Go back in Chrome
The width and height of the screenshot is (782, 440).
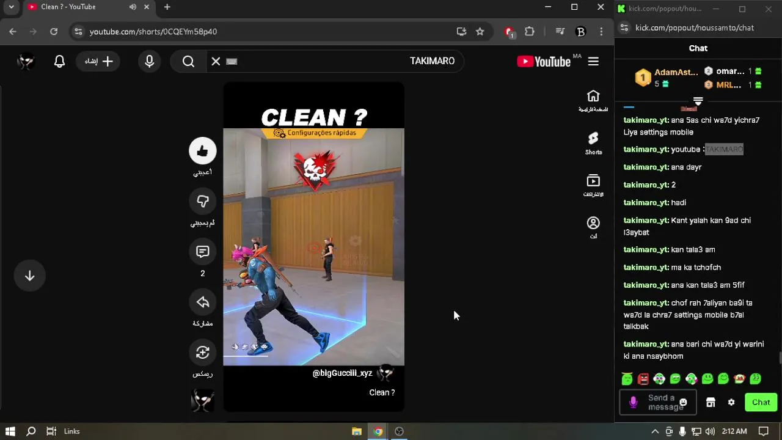coord(13,31)
